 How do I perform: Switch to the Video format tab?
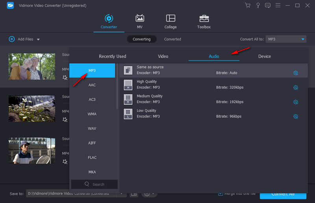(x=163, y=57)
